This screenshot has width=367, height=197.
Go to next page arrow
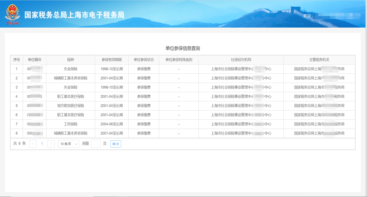point(51,144)
